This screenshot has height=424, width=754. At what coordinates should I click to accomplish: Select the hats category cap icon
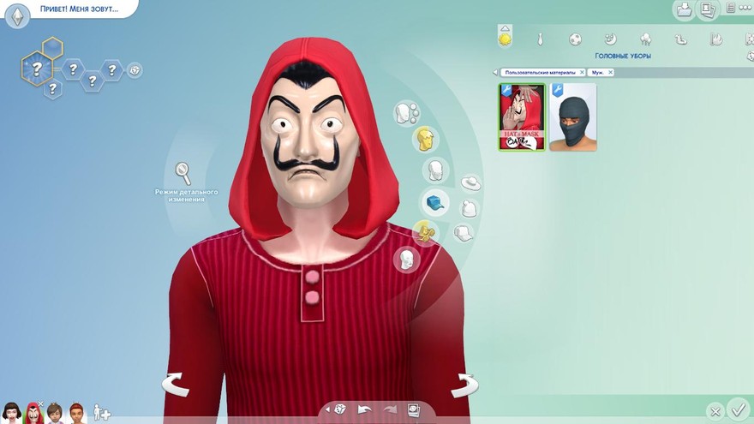coord(435,202)
